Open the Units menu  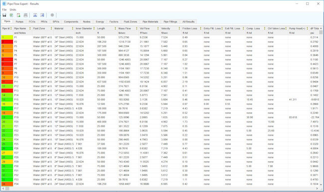point(13,9)
